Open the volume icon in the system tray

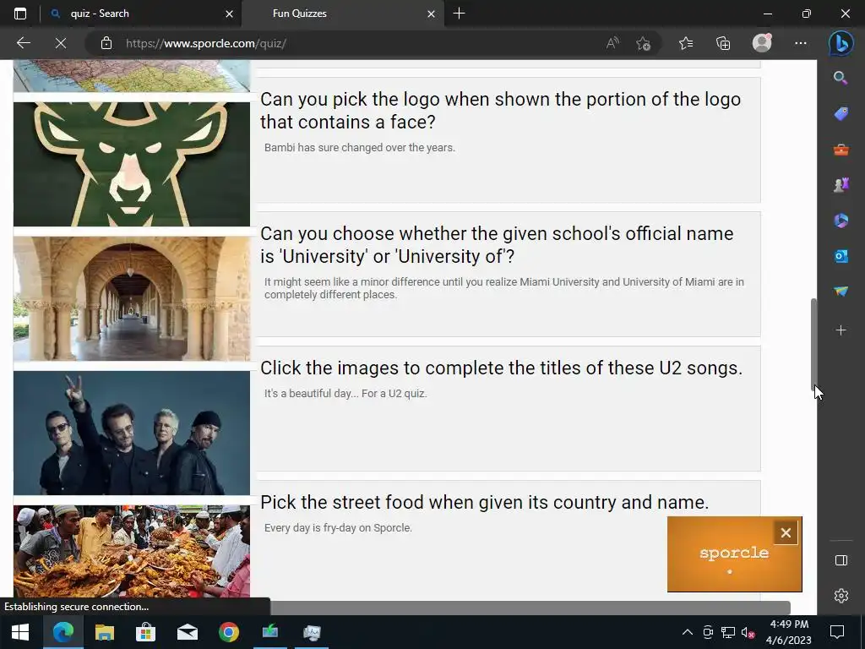tap(748, 632)
